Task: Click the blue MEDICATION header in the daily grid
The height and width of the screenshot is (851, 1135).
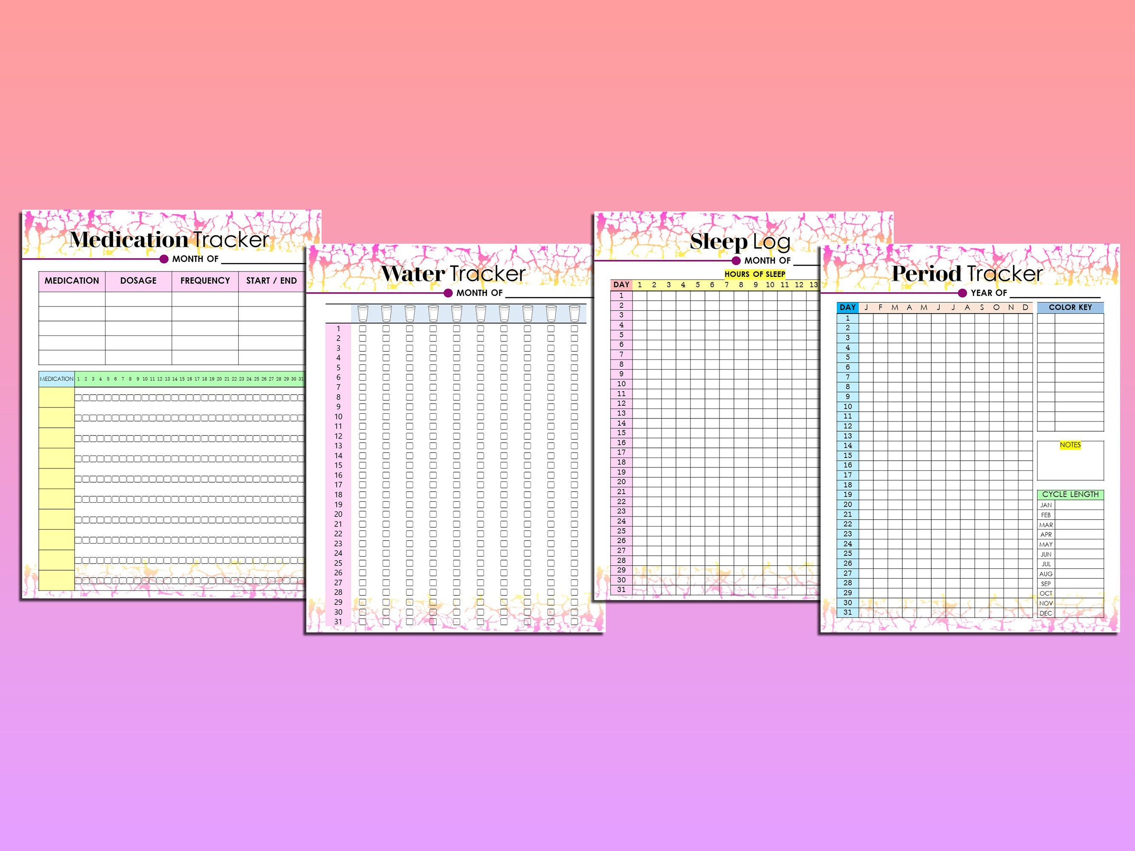Action: pos(57,379)
